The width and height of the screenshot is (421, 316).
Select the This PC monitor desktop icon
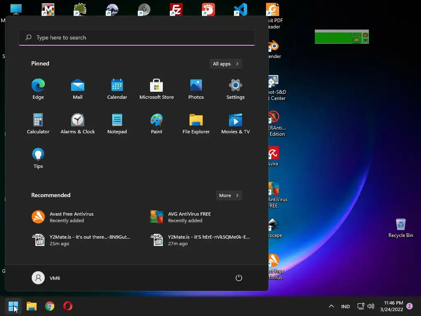[x=16, y=9]
